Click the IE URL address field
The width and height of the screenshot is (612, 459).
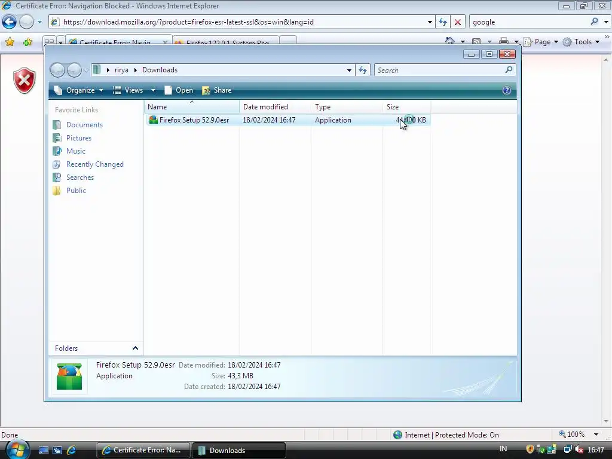(242, 22)
